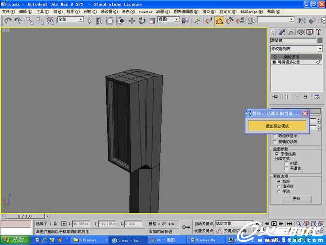Click the 退出孤立模式 yellow button

click(277, 126)
